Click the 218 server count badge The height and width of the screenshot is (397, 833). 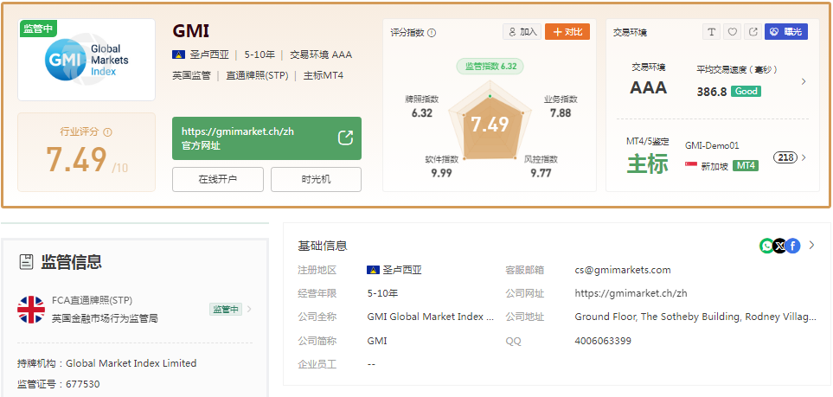[785, 157]
